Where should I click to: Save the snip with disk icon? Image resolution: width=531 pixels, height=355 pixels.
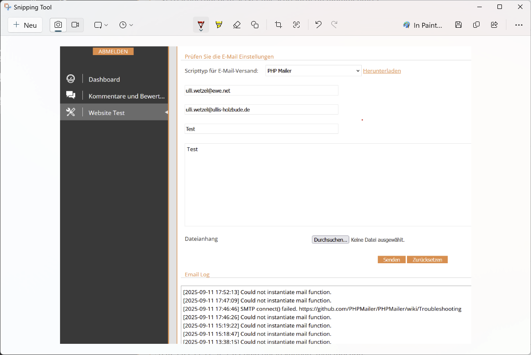(458, 25)
